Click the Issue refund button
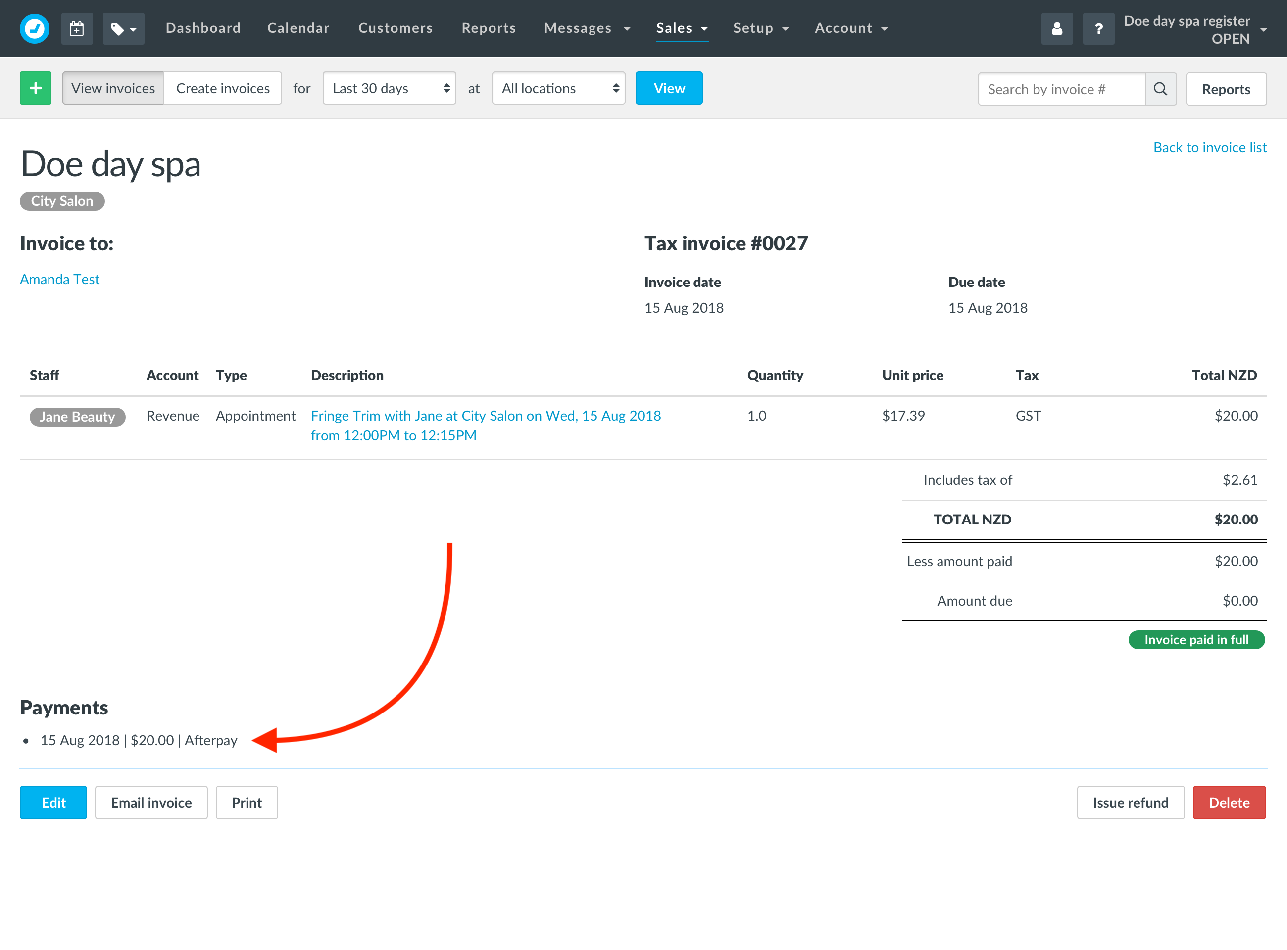Viewport: 1287px width, 950px height. click(x=1131, y=802)
